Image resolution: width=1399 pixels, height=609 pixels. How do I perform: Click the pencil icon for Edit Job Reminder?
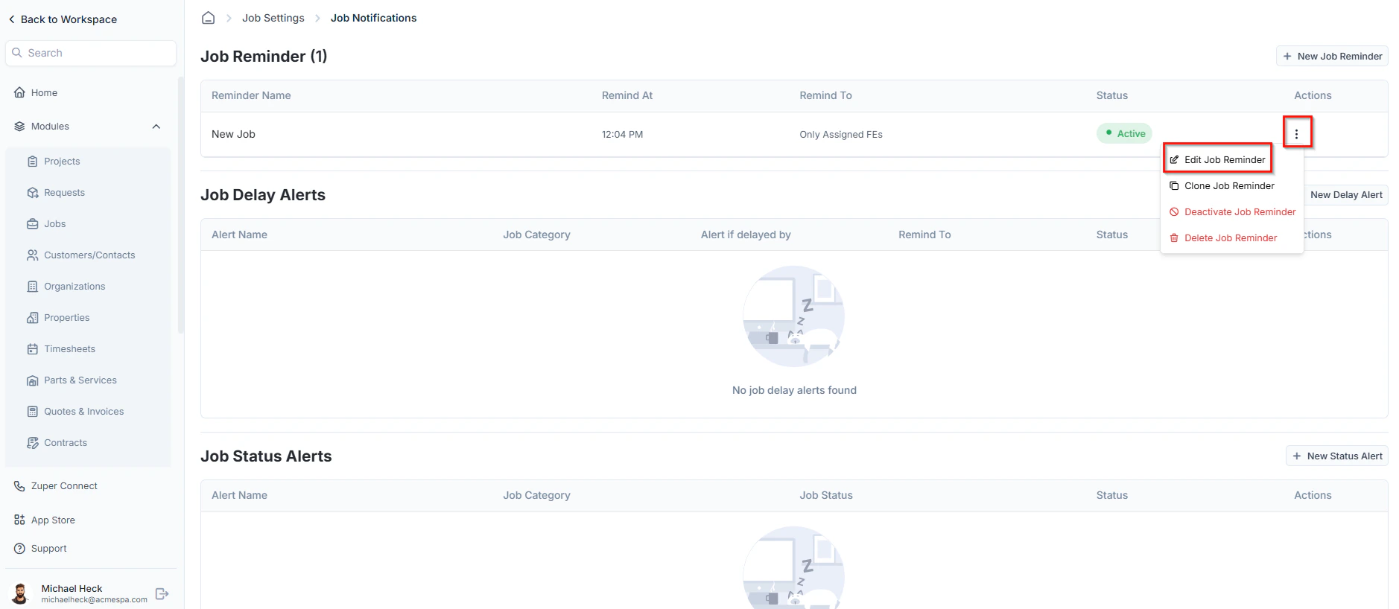1174,160
